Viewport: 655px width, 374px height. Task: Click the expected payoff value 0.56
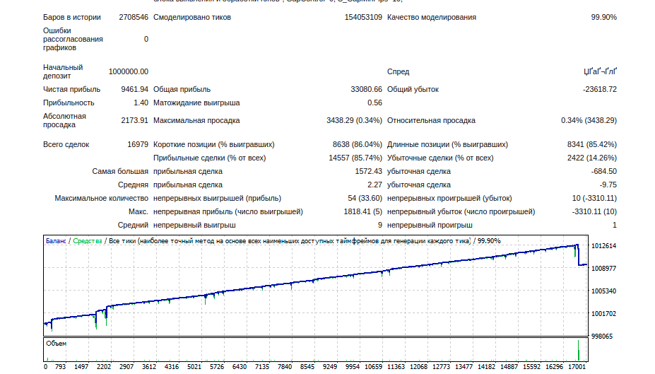coord(374,103)
